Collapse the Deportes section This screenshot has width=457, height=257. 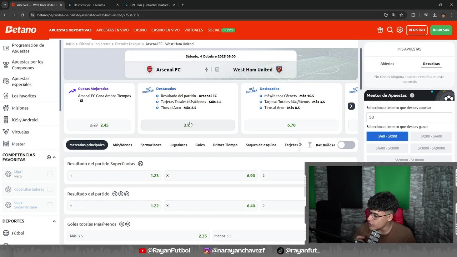54,221
